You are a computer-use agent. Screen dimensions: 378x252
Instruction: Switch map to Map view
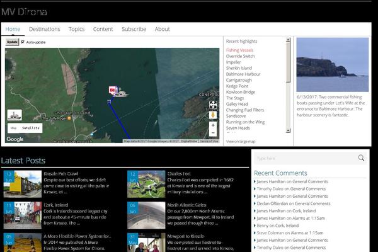13,128
